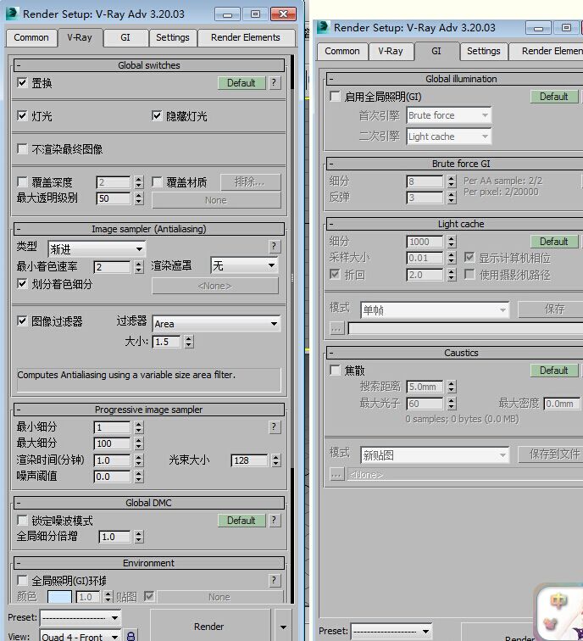Click help icon in Image sampler rollout

coord(275,247)
